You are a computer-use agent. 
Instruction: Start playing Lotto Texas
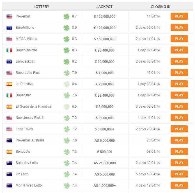179,129
